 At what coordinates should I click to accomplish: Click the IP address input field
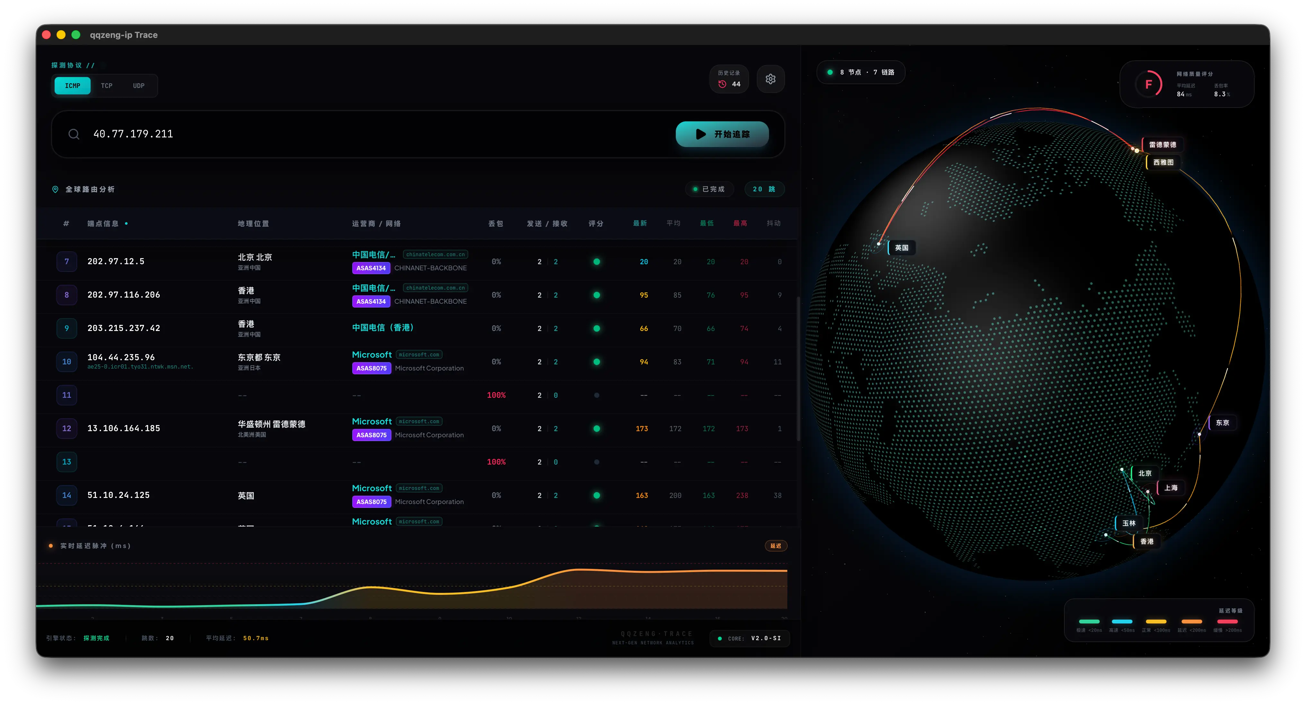(304, 134)
